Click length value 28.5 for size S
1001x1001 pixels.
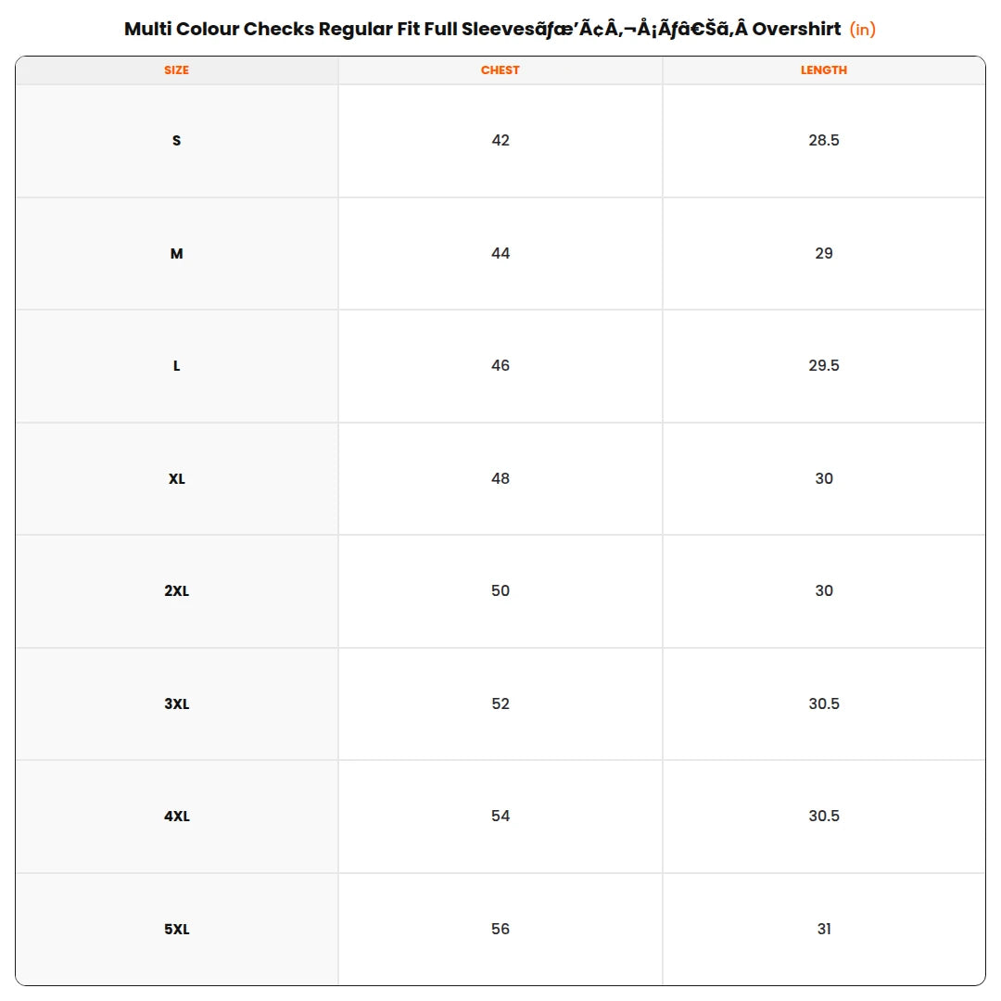click(824, 141)
